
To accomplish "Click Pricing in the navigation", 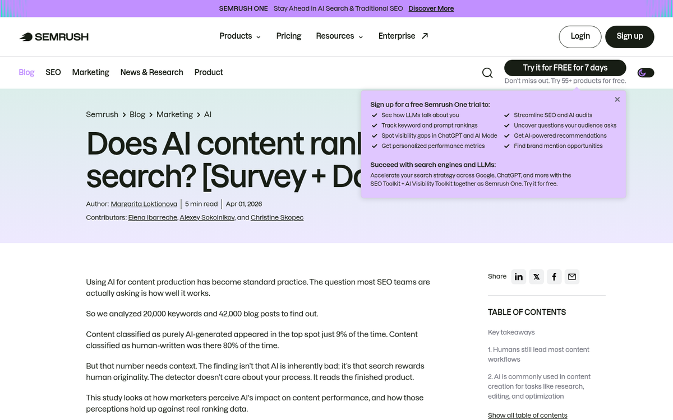I will 288,36.
